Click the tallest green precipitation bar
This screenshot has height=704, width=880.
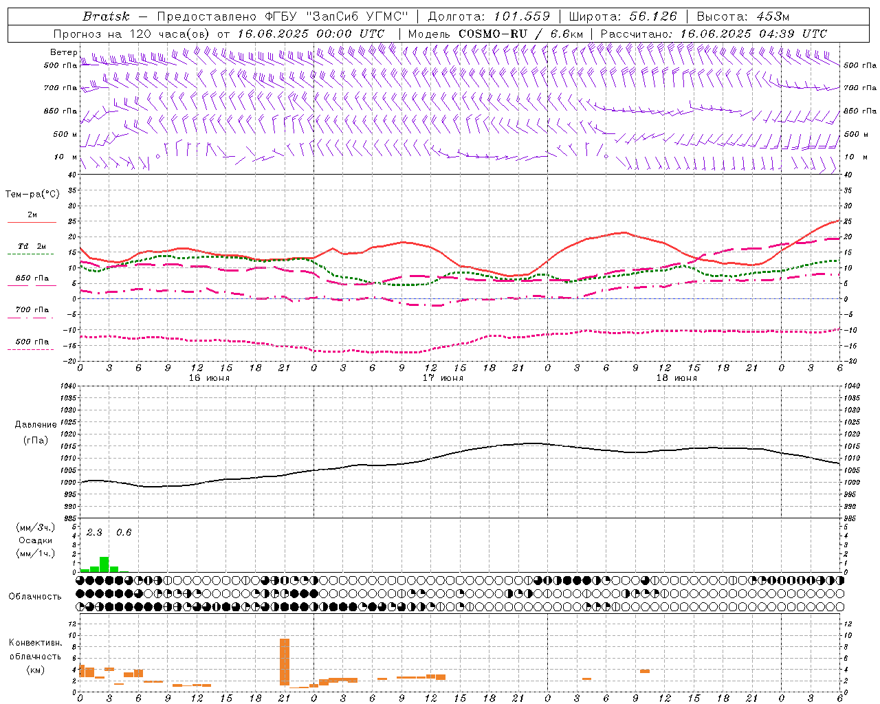[x=104, y=564]
